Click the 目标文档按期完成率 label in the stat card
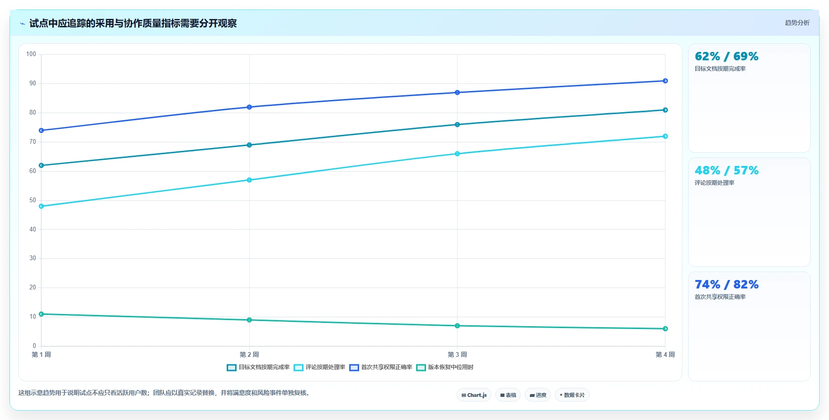Image resolution: width=829 pixels, height=420 pixels. (x=720, y=69)
